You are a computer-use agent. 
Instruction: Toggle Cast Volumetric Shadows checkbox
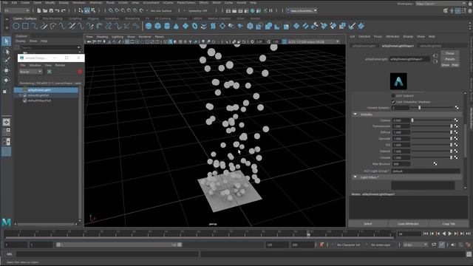[x=393, y=102]
